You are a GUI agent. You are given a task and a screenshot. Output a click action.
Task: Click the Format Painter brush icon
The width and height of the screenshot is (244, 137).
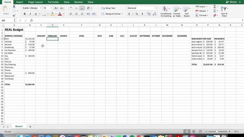pos(14,15)
